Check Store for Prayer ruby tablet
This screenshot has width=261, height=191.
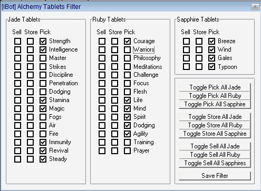[x=114, y=150]
